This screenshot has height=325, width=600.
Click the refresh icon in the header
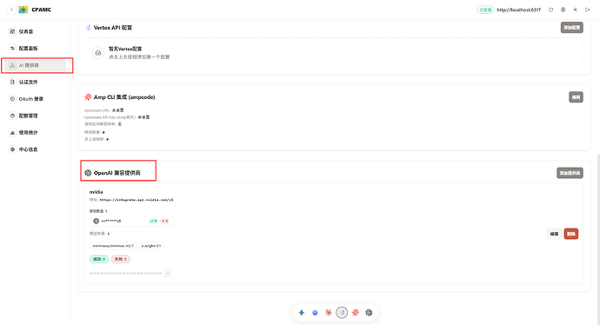click(x=550, y=10)
